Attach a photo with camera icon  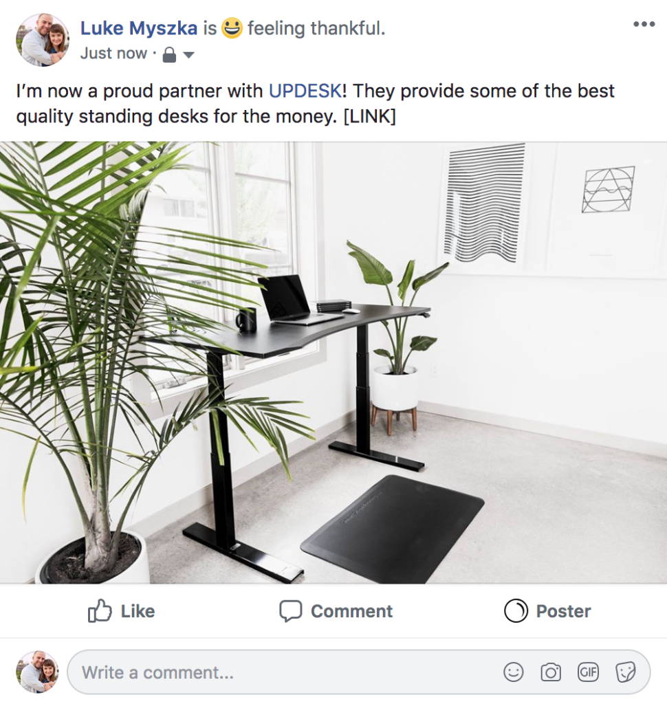551,672
